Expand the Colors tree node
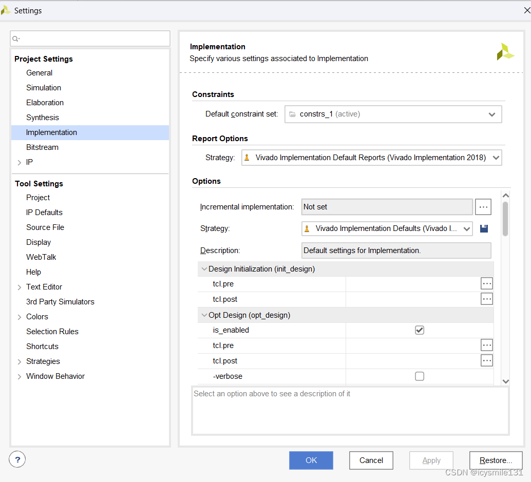The height and width of the screenshot is (482, 531). pyautogui.click(x=20, y=317)
